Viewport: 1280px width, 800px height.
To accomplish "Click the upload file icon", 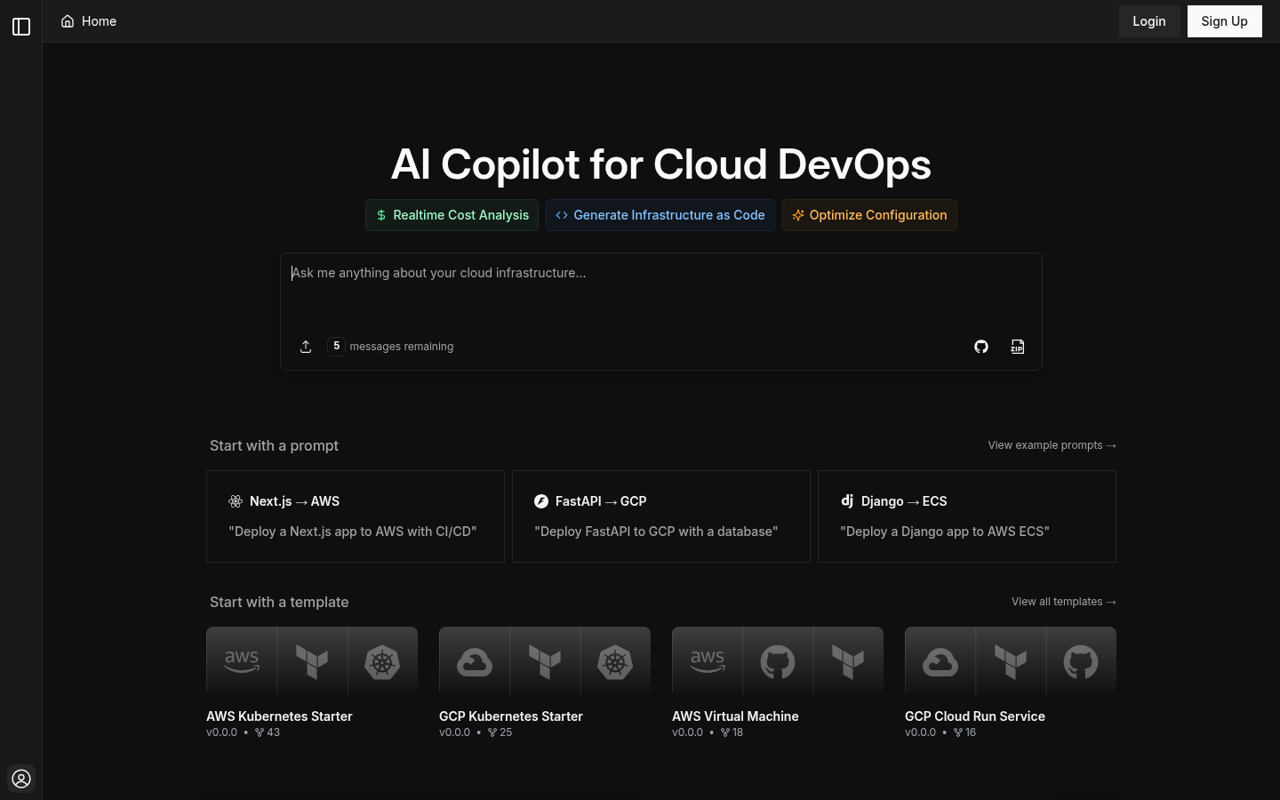I will tap(306, 347).
